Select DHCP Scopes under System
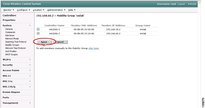 click(12, 55)
